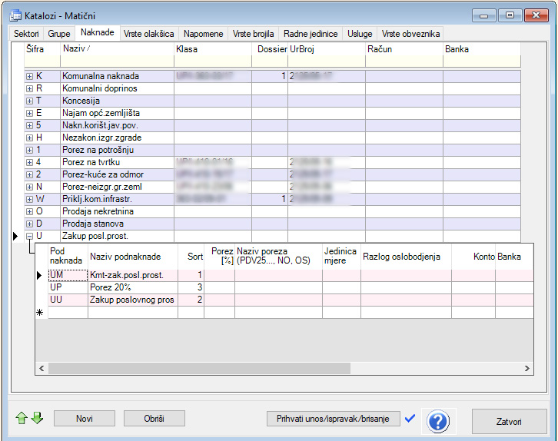
Task: Expand the Porez na potrošnju row
Action: click(29, 150)
